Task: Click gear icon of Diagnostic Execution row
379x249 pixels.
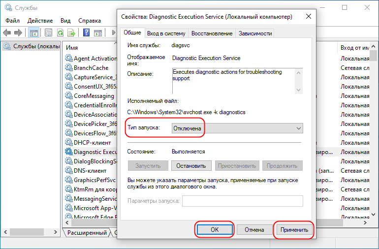Action: [69, 152]
